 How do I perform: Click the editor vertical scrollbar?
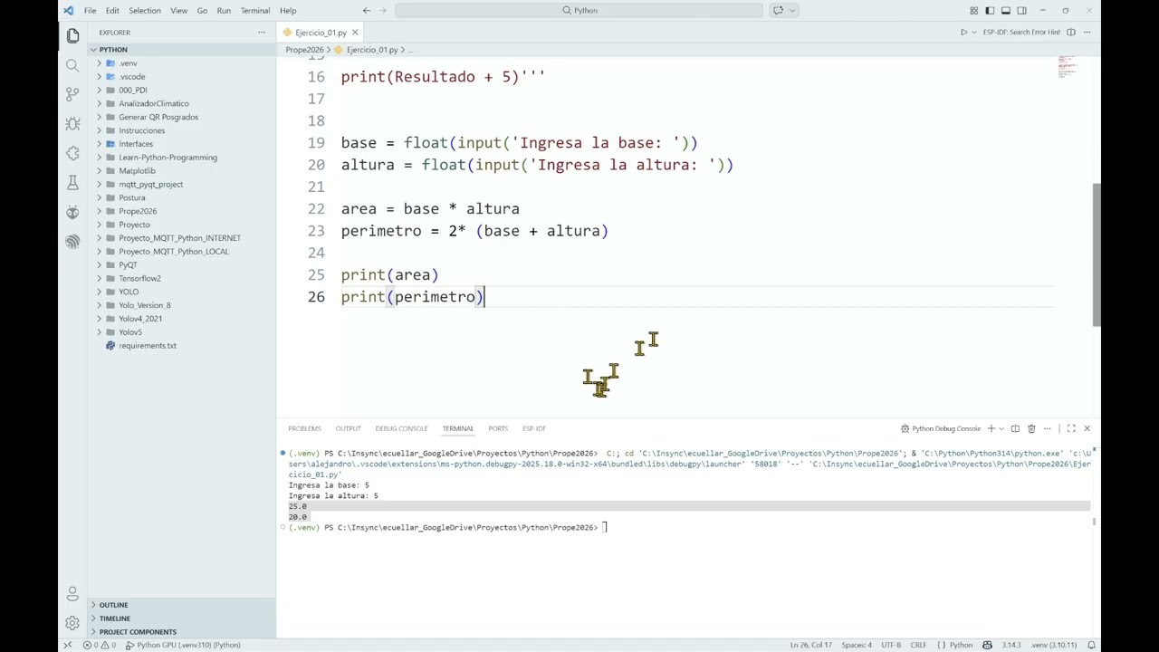click(1097, 254)
